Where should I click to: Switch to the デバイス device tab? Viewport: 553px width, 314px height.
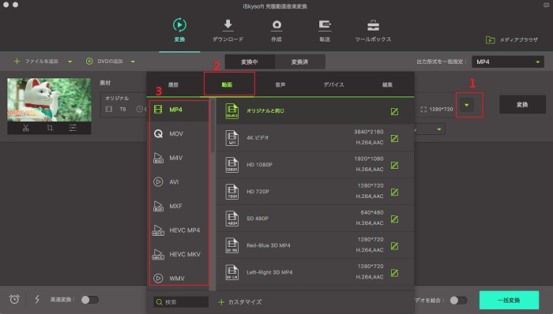pos(333,85)
